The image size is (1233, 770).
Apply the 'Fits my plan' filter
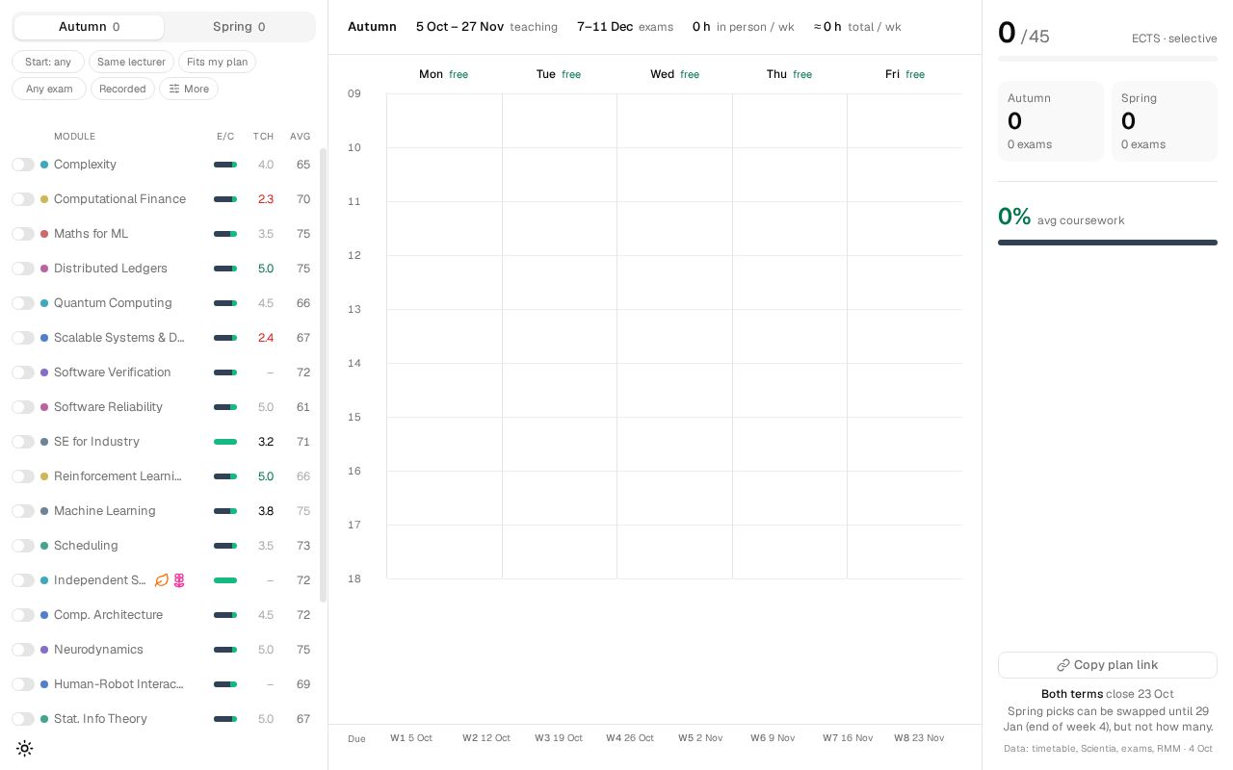point(217,62)
